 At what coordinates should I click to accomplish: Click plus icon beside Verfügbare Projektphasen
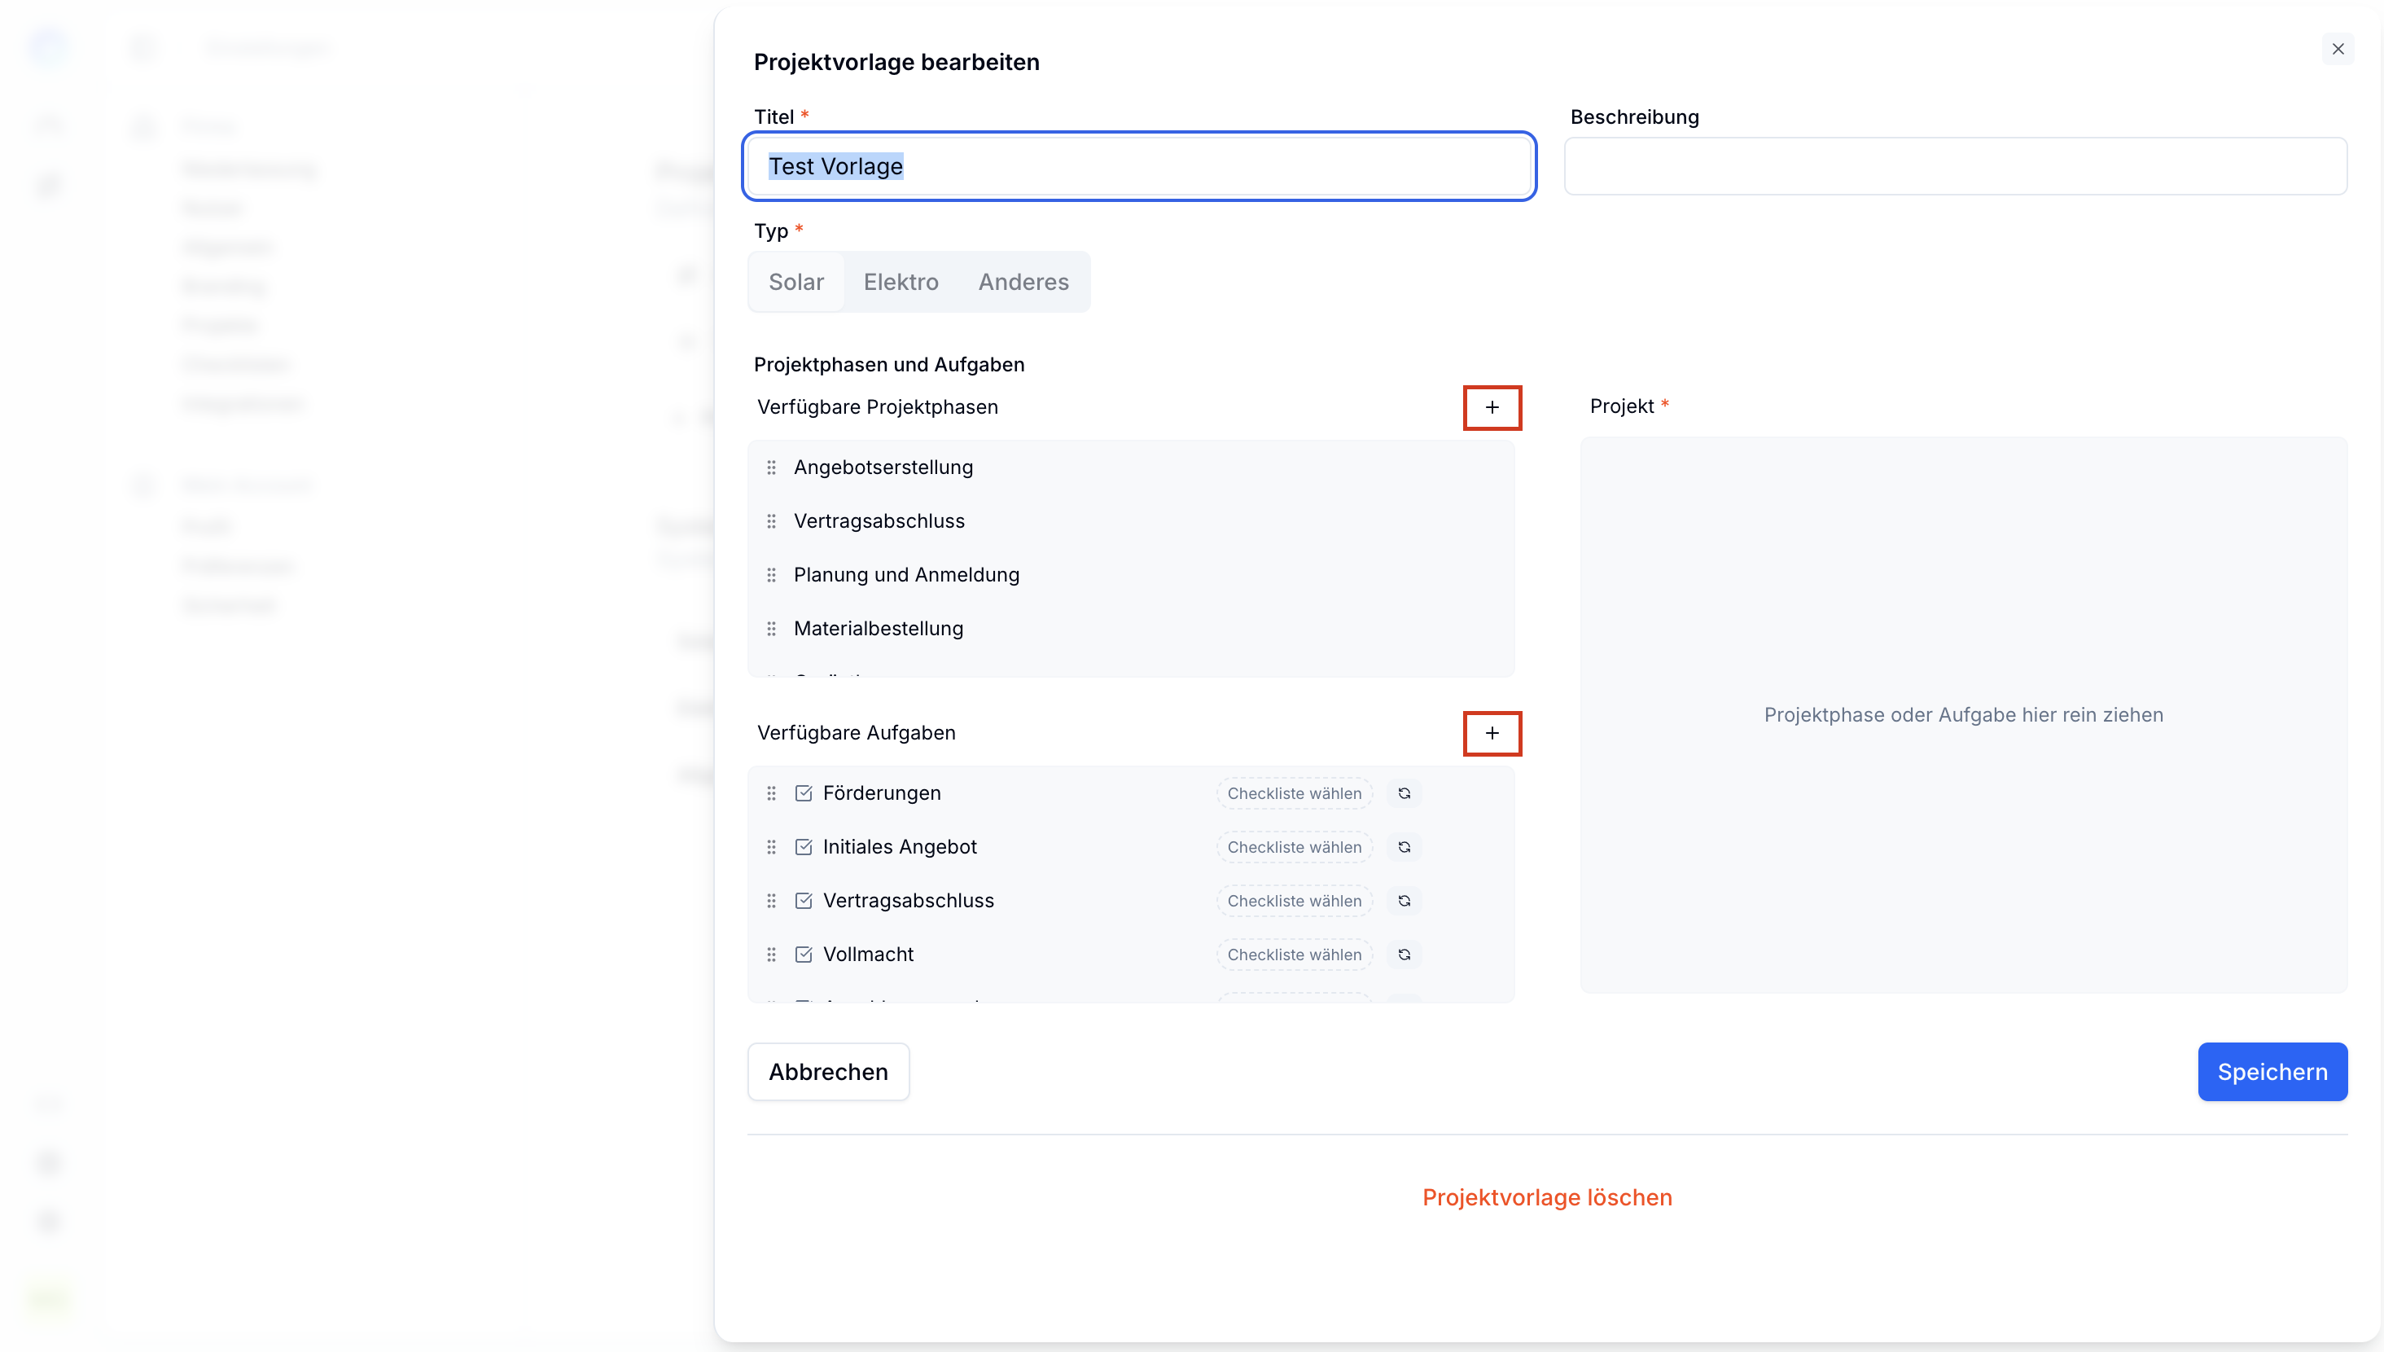[1492, 408]
